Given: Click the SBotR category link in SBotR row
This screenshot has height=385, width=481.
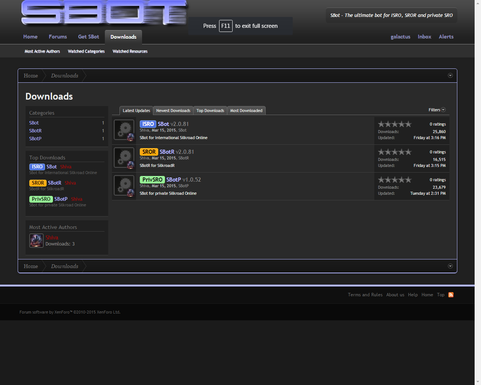Looking at the screenshot, I should click(183, 158).
